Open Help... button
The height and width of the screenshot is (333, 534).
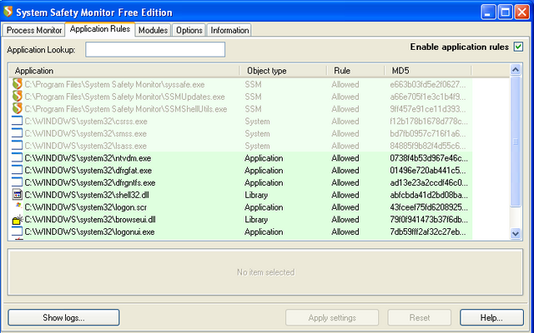491,317
